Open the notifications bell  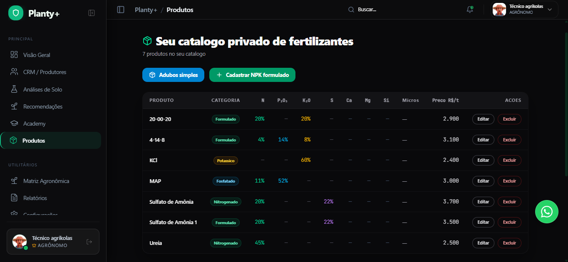tap(470, 10)
